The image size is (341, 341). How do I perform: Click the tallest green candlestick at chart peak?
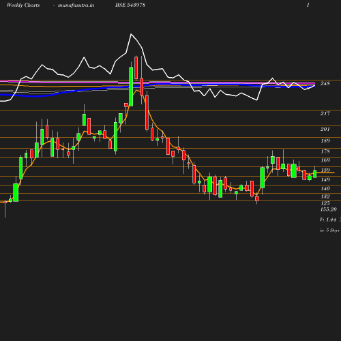pyautogui.click(x=131, y=87)
